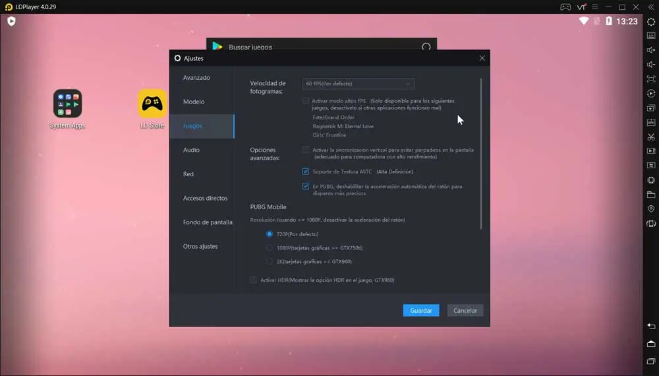Click the settings panel vertical scrollbar
The width and height of the screenshot is (659, 376).
(x=481, y=154)
